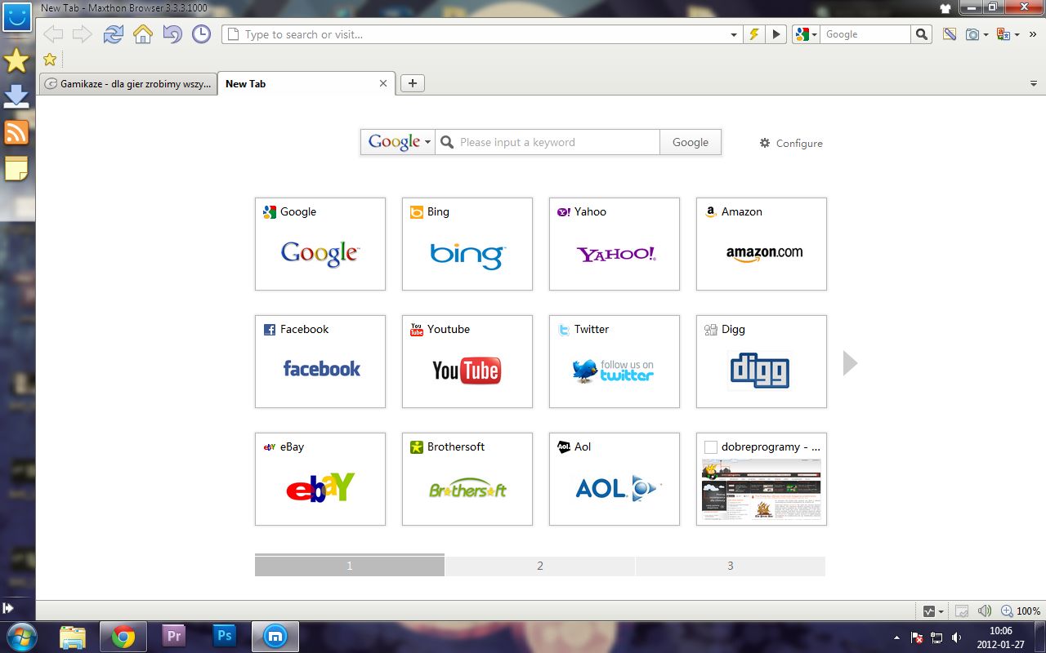Click the greyed picture status bar icon
Viewport: 1046px width, 653px height.
(962, 611)
